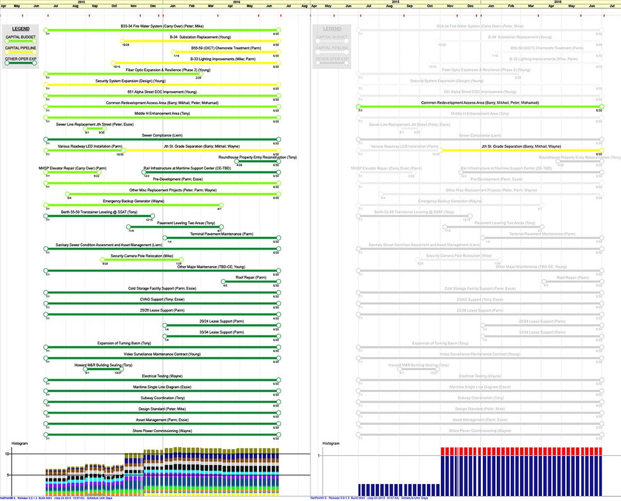Screen dimensions: 621x501
Task: Select Pre-Development (Parm; Essie) in left schedule
Action: 162,183
